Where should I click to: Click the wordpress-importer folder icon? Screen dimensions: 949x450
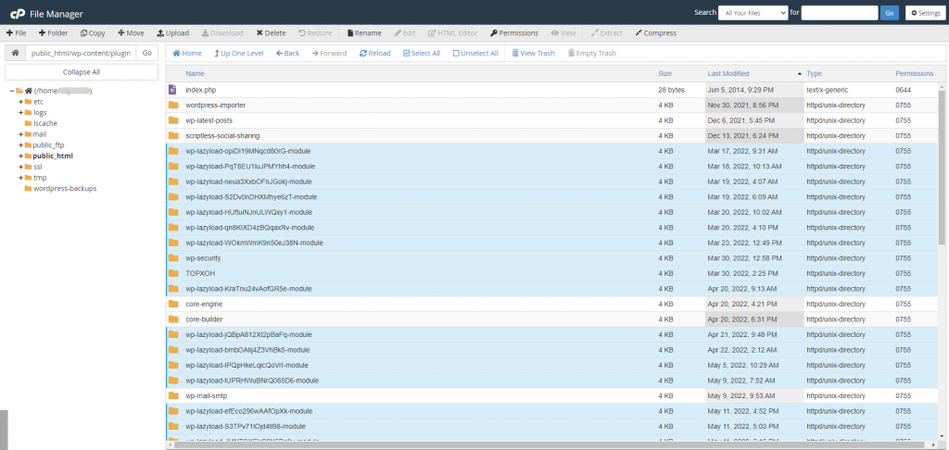point(173,105)
